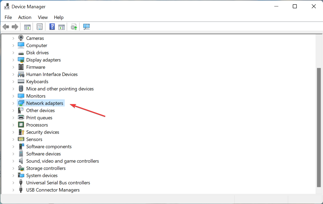Expand the Monitors category
323x204 pixels.
pos(13,96)
